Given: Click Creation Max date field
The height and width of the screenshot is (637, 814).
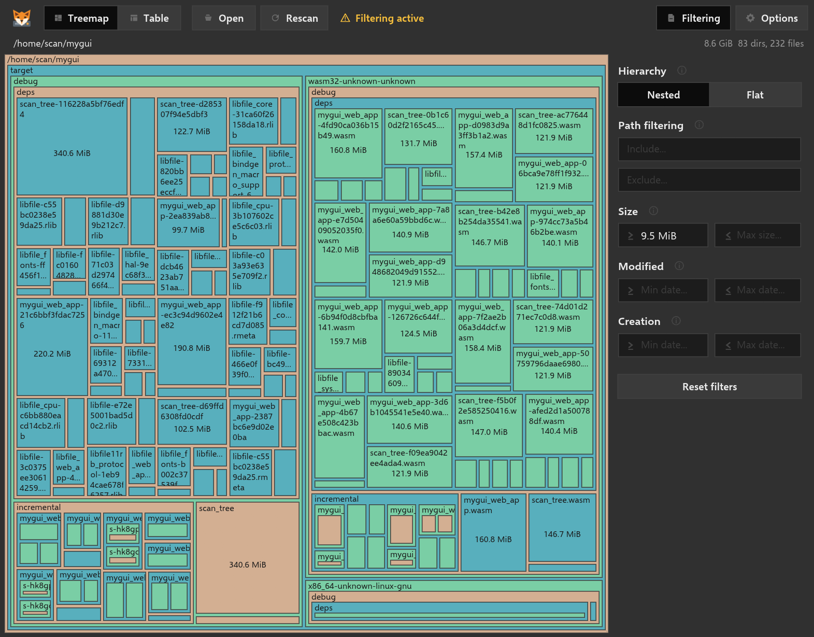Looking at the screenshot, I should (758, 345).
